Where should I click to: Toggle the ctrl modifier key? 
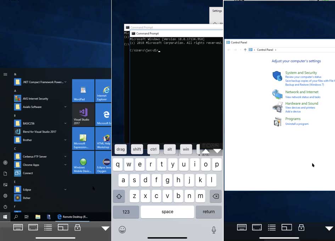153,149
